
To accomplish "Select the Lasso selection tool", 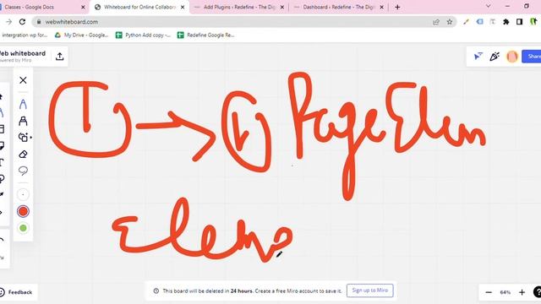I will click(23, 171).
